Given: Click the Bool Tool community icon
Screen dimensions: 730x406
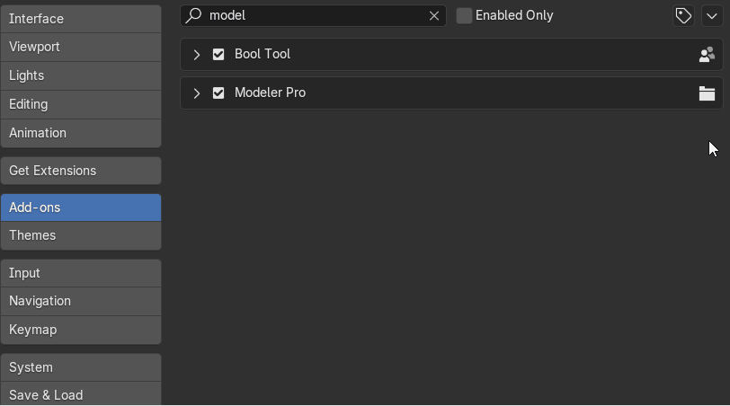Looking at the screenshot, I should tap(707, 55).
